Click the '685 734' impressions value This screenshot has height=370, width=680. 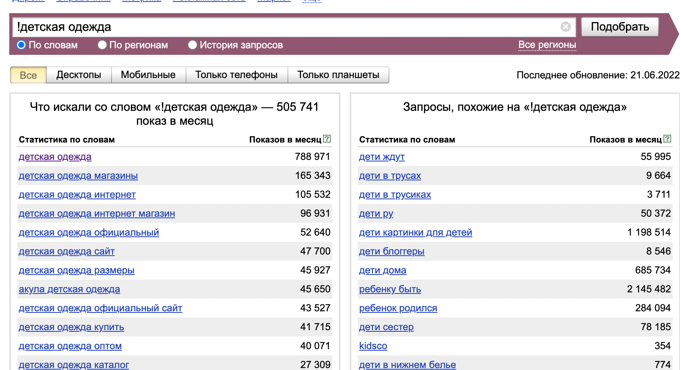(x=653, y=270)
